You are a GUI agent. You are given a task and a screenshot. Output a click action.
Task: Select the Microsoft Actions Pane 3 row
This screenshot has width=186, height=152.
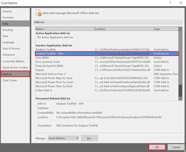click(x=107, y=74)
